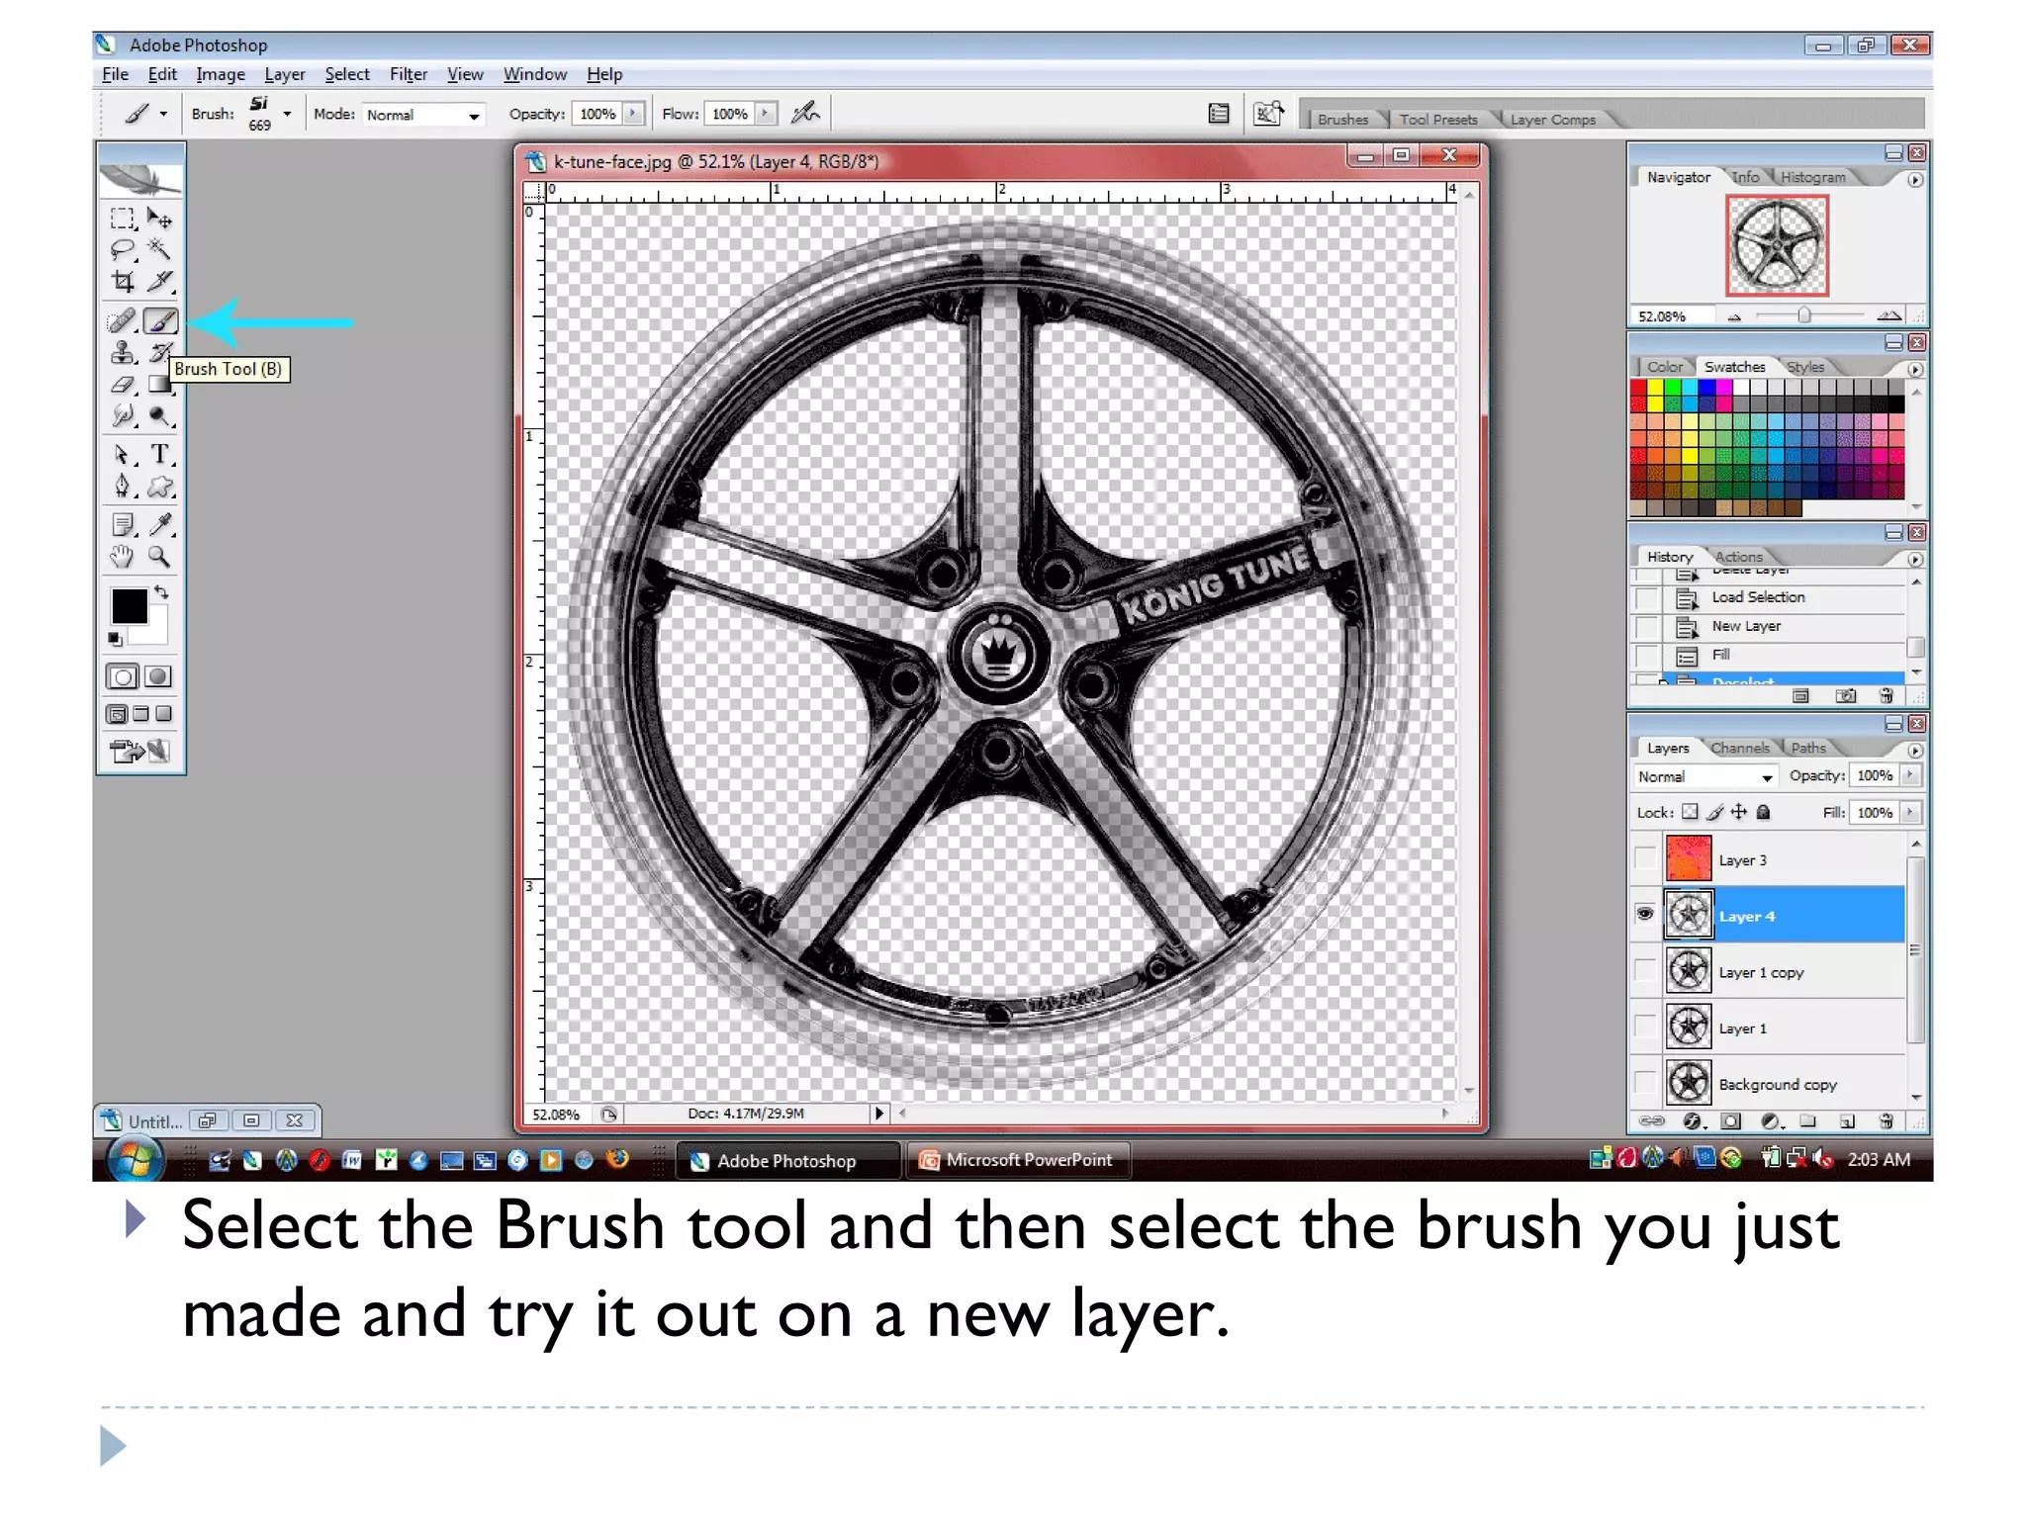Jump to ImageReady

(x=139, y=752)
